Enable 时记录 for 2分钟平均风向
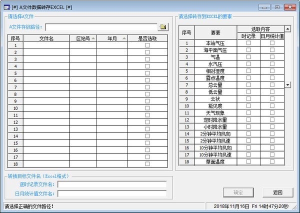 pyautogui.click(x=248, y=134)
